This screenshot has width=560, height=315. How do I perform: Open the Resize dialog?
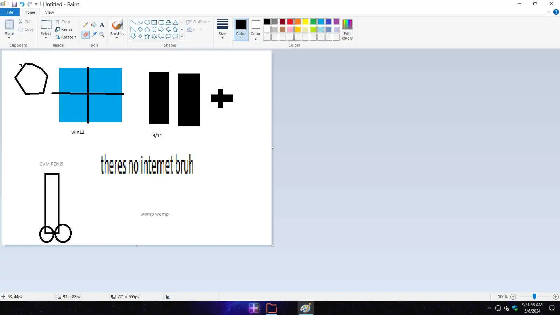click(64, 29)
